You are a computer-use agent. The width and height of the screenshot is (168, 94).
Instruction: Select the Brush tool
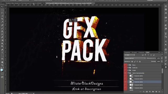[2, 28]
